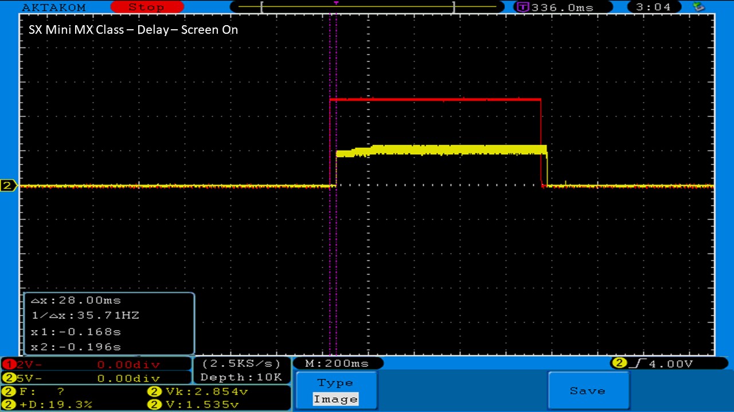Viewport: 734px width, 412px height.
Task: Click the x2:-0.196s cursor value
Action: coord(76,347)
